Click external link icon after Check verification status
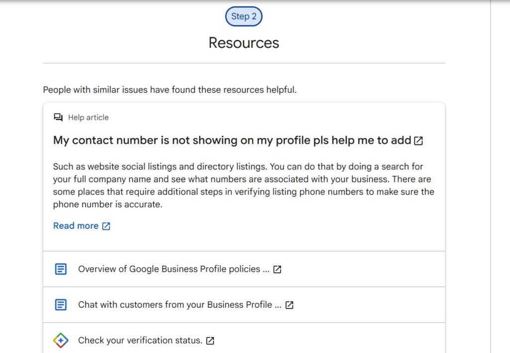 click(x=210, y=341)
